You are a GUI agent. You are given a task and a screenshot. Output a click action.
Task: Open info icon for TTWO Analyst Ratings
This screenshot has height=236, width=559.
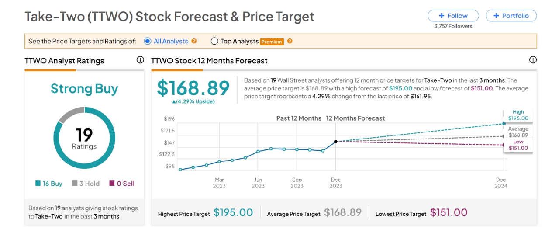tap(140, 60)
